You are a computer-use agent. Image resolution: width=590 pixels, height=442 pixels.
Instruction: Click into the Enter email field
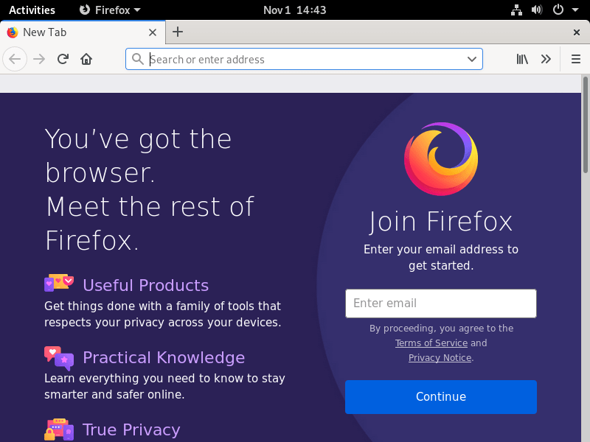(441, 304)
